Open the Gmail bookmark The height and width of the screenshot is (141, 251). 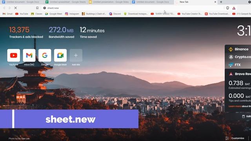pos(7,14)
